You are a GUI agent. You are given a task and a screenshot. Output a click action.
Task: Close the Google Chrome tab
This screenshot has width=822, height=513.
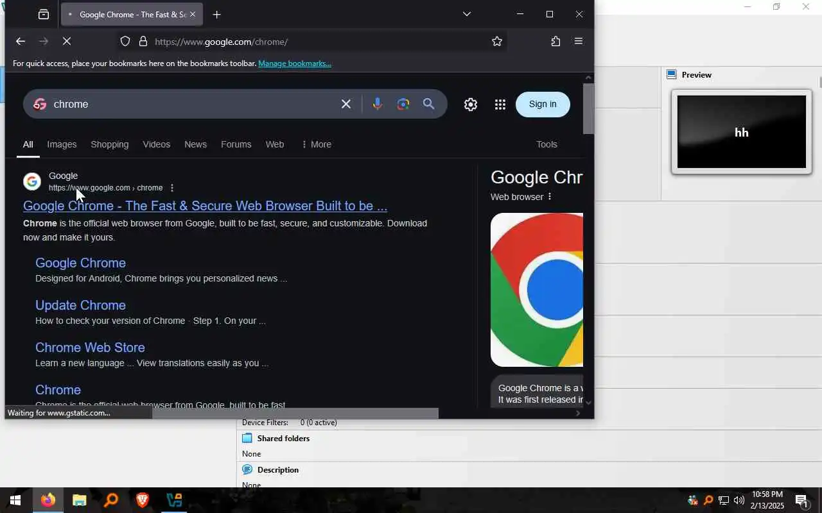coord(192,14)
